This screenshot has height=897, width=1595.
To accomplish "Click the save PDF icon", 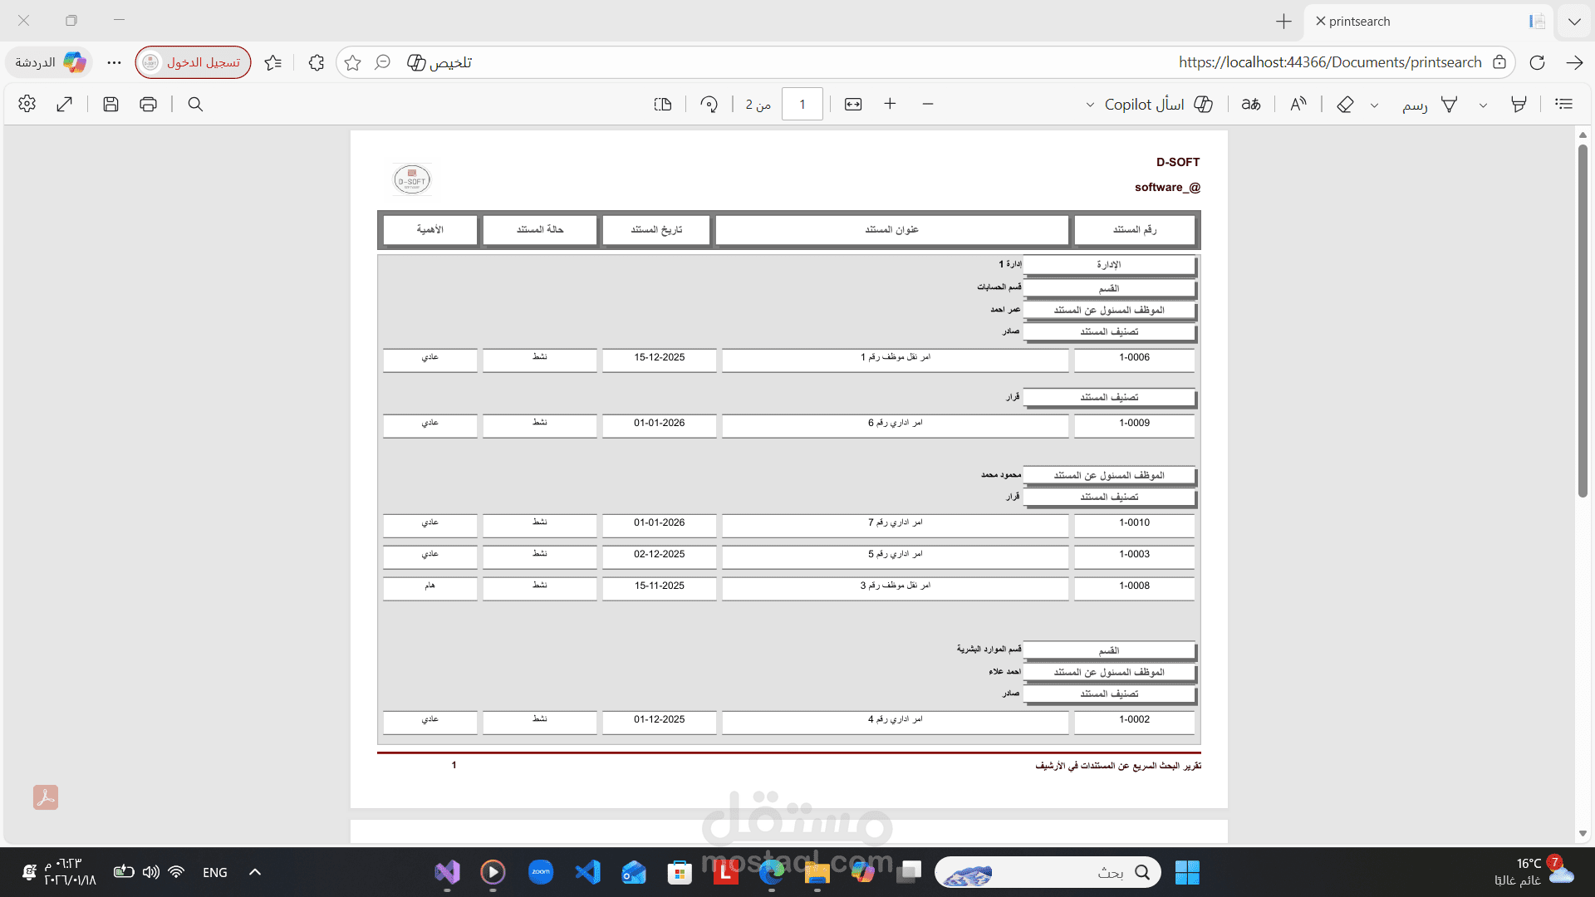I will (110, 104).
